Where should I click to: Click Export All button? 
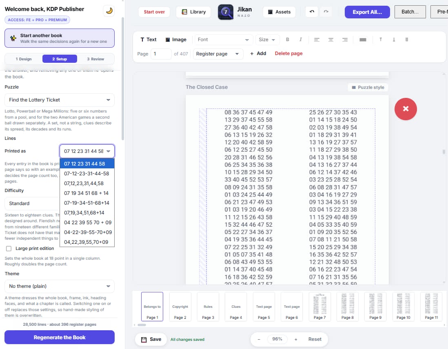[x=367, y=12]
